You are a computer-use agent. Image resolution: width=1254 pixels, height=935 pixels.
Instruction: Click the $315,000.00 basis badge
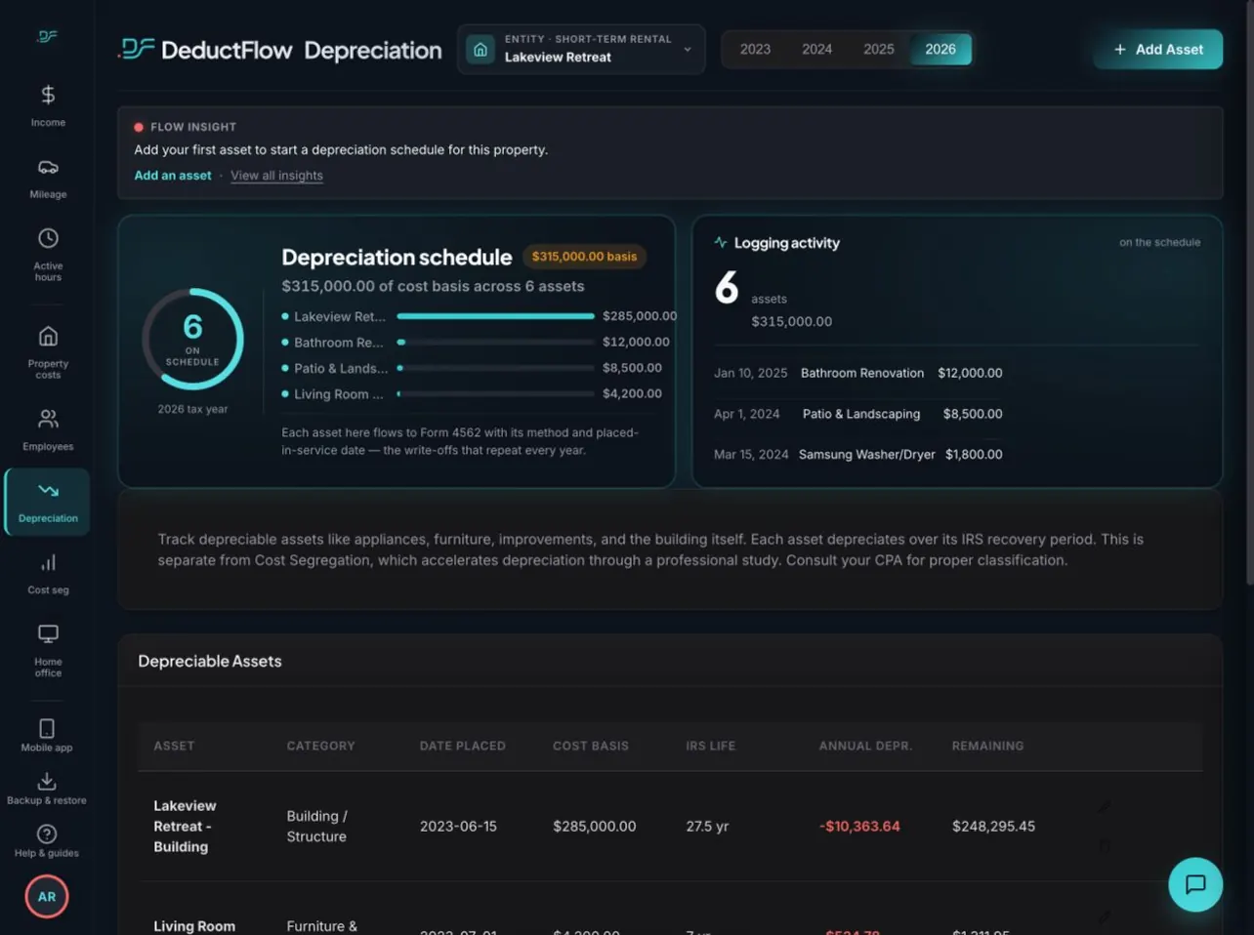(584, 257)
